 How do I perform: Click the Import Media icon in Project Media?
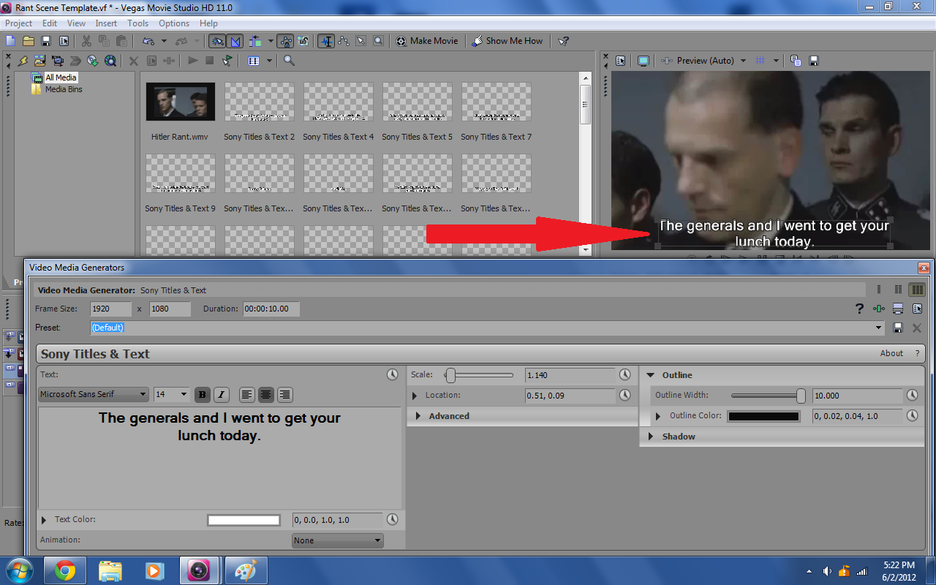click(x=39, y=61)
